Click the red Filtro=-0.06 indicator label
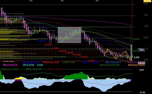The height and width of the screenshot is (94, 152). tap(54, 69)
